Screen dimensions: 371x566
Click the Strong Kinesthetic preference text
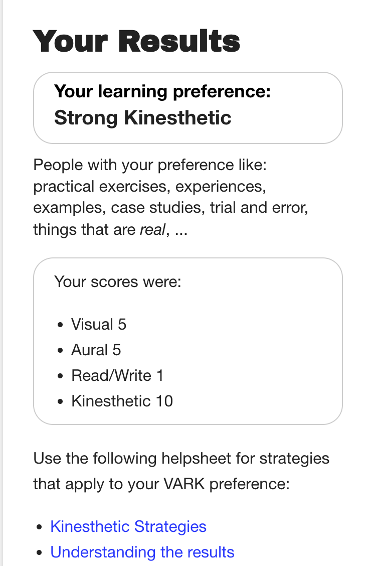pyautogui.click(x=143, y=117)
